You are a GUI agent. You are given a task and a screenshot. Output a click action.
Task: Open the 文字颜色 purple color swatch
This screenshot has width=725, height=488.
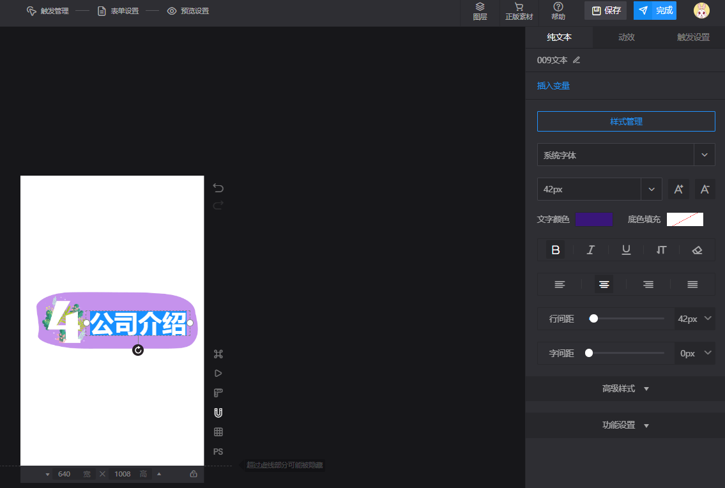click(593, 219)
